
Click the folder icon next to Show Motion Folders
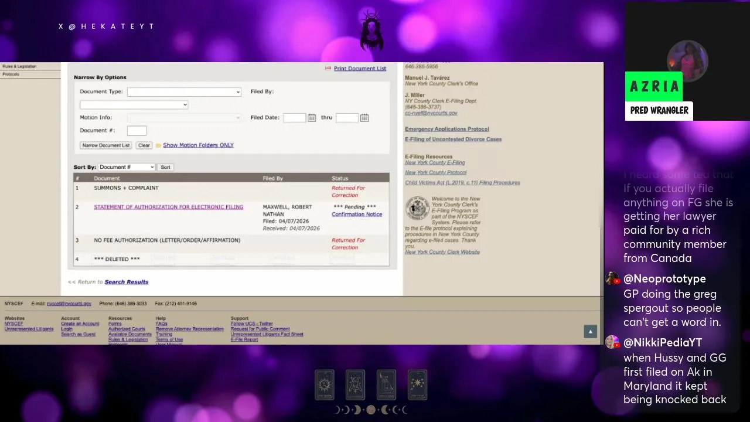[x=158, y=145]
